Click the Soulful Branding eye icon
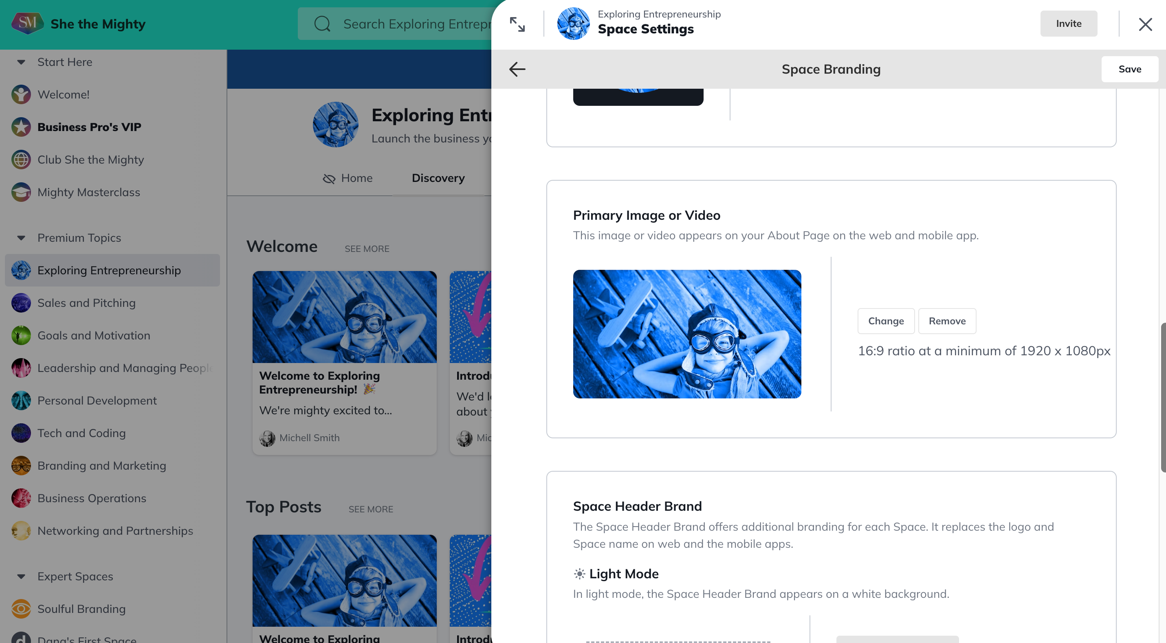The height and width of the screenshot is (643, 1166). [x=21, y=609]
